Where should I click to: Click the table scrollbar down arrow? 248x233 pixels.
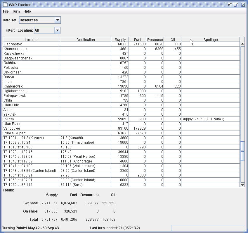click(242, 185)
